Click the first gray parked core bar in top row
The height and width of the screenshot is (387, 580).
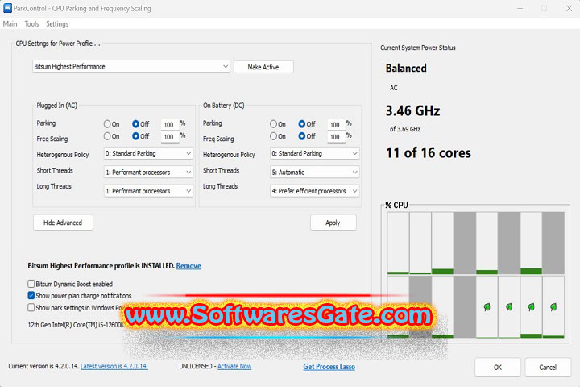coord(465,243)
